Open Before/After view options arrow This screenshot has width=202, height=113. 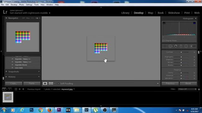point(55,83)
